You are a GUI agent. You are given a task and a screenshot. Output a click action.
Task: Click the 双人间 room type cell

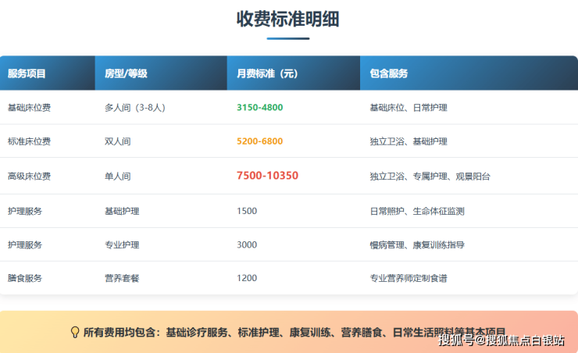coord(117,141)
